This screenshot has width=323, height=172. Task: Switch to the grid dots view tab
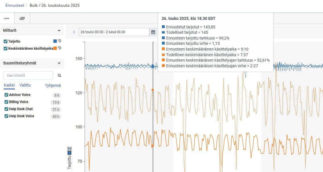[22, 18]
